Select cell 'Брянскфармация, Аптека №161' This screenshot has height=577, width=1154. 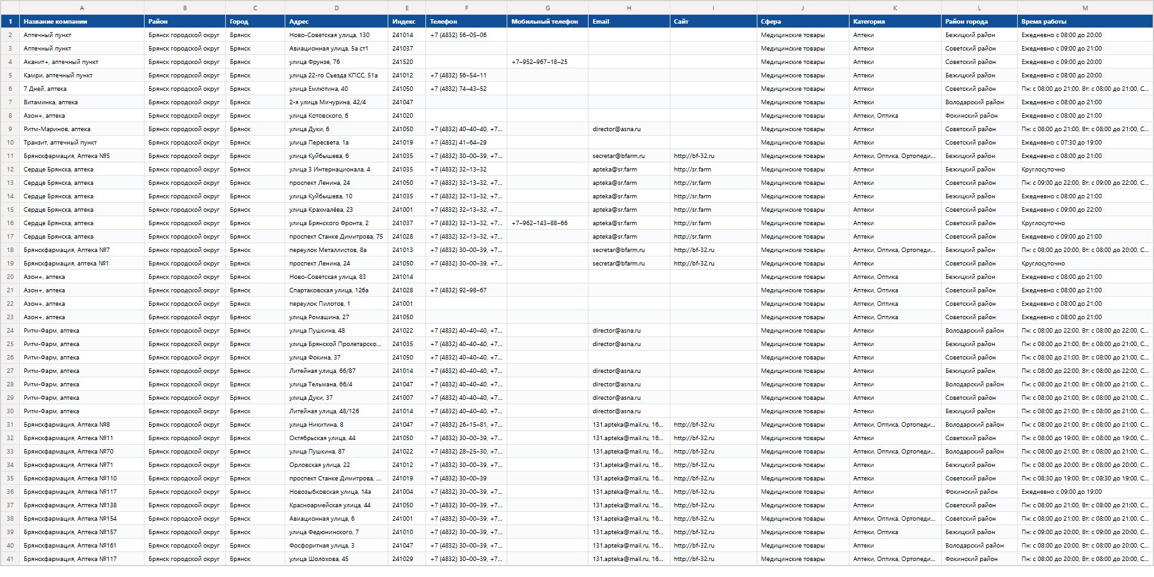pyautogui.click(x=82, y=546)
